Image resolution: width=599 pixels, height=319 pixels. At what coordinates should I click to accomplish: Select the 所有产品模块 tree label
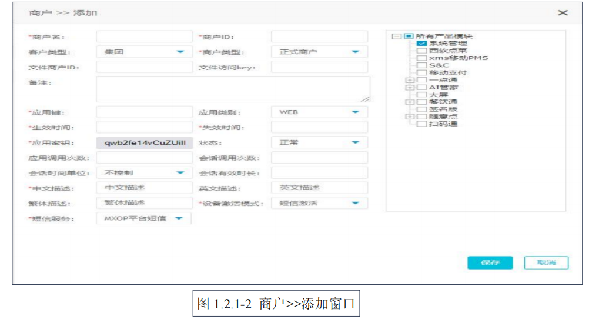pyautogui.click(x=444, y=36)
